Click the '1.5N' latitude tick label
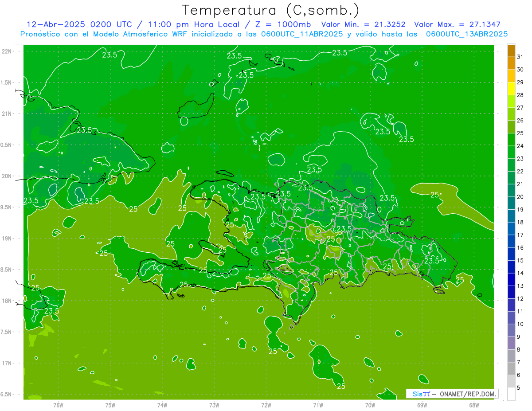This screenshot has height=411, width=532. 6,82
